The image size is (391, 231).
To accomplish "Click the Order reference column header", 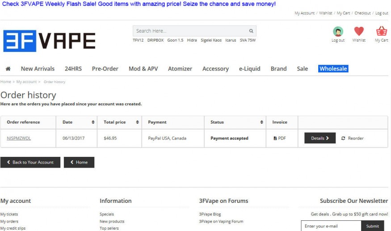I will (x=28, y=122).
